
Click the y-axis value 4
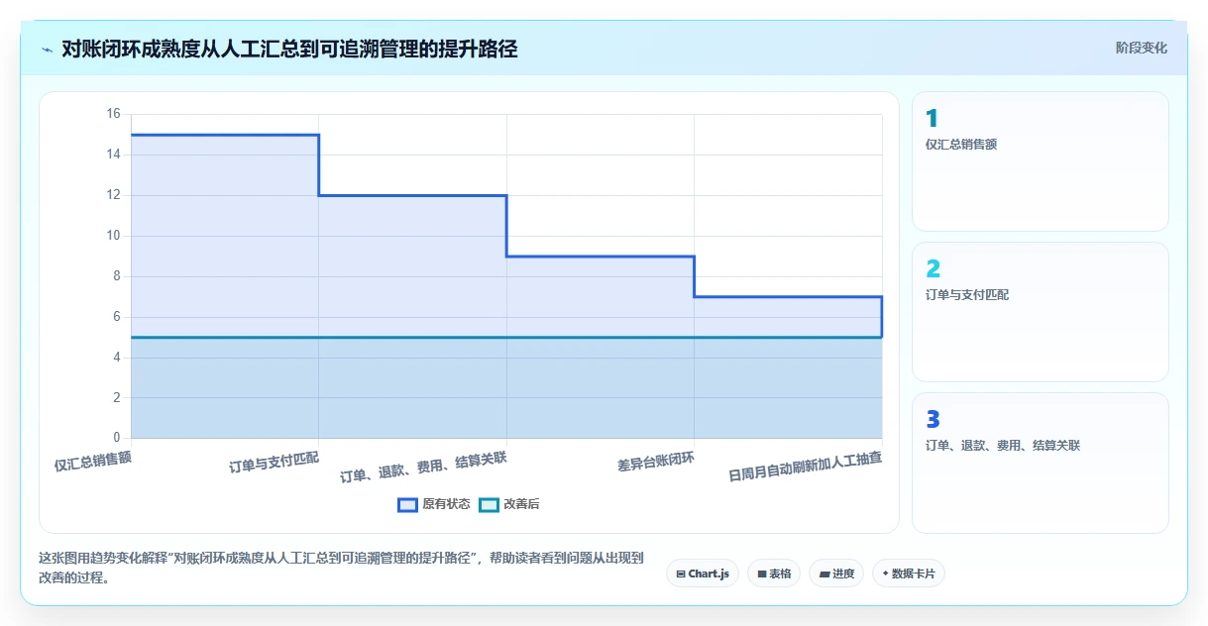116,357
